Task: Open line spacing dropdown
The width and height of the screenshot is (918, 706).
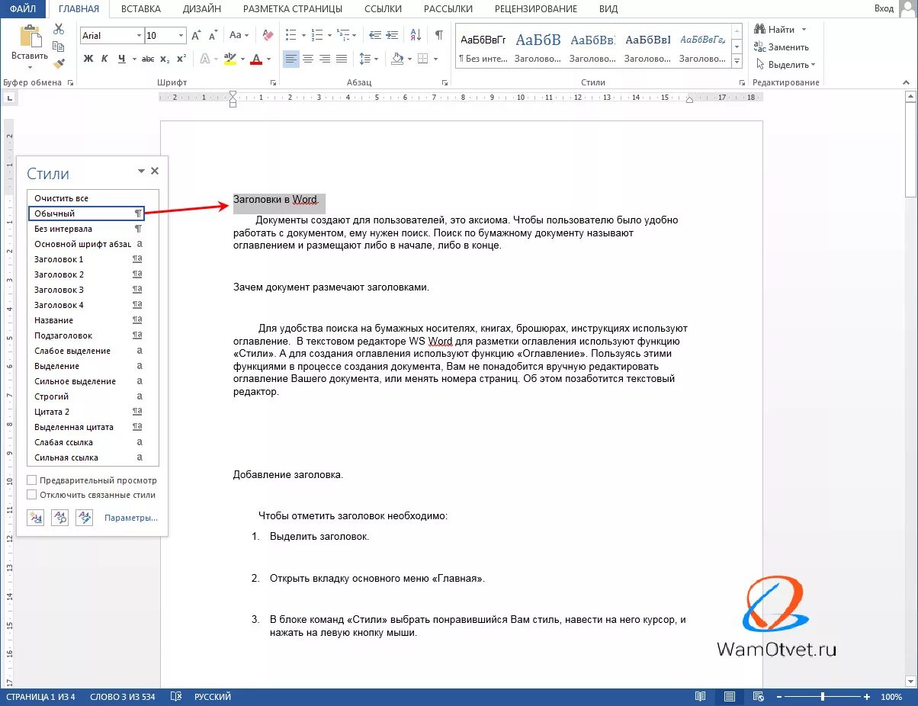Action: (x=368, y=59)
